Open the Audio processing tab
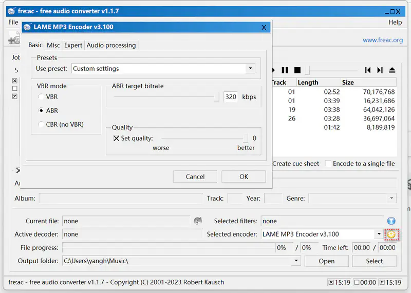Screen dimensions: 411x293 (x=111, y=45)
